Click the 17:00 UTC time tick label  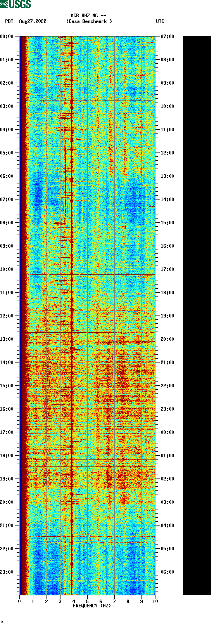167,269
